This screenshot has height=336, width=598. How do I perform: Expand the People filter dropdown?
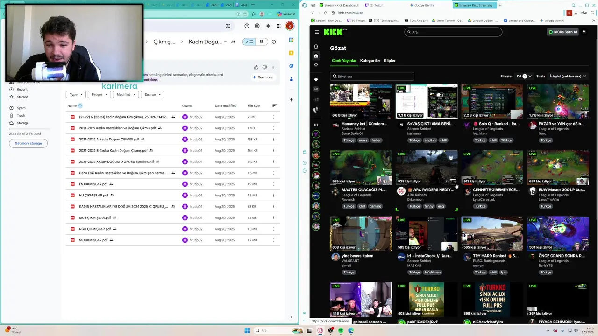click(100, 94)
